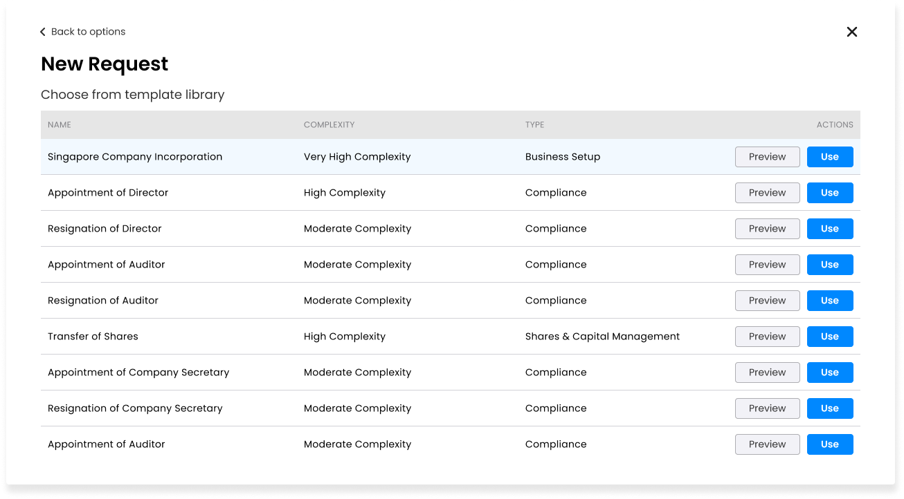Preview Resignation of Company Secretary template
The height and width of the screenshot is (499, 904).
(x=767, y=408)
